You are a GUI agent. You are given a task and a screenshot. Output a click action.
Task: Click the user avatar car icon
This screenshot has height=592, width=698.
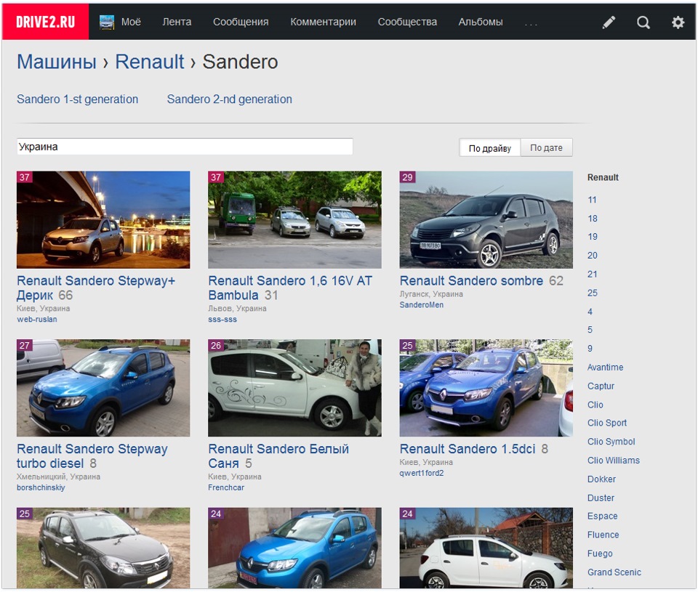[x=106, y=23]
